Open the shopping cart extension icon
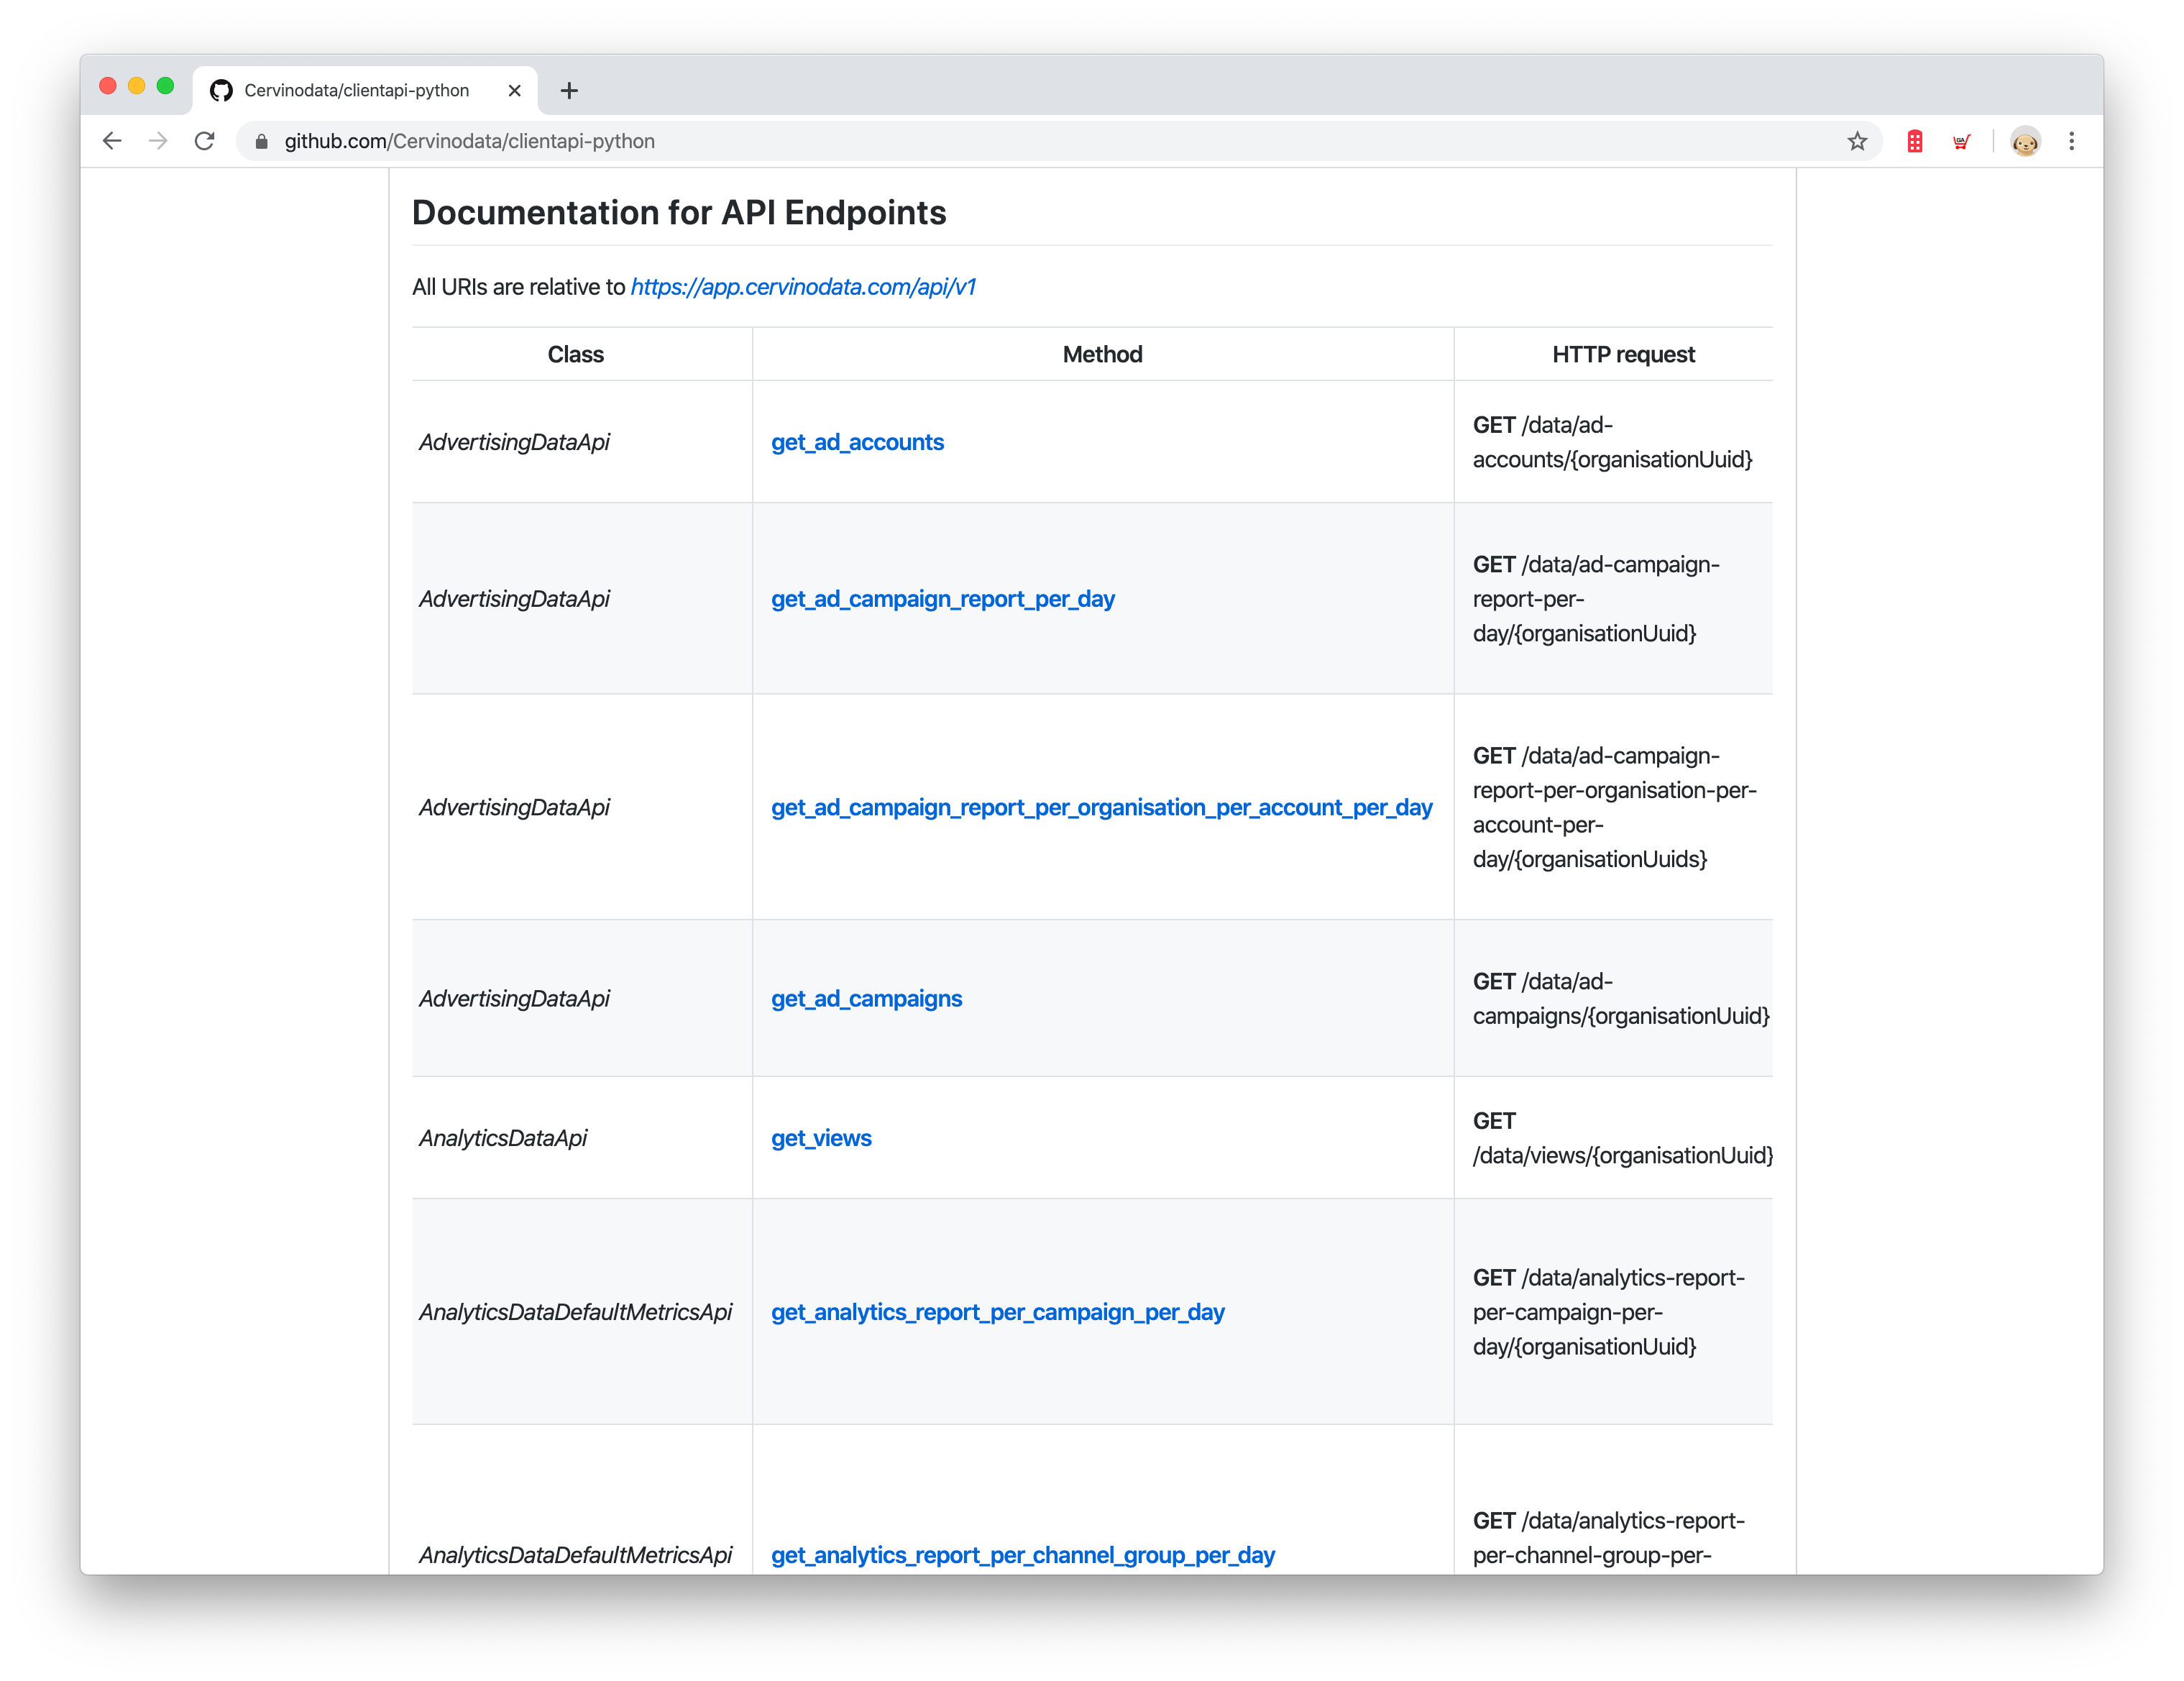The height and width of the screenshot is (1681, 2184). (1961, 141)
